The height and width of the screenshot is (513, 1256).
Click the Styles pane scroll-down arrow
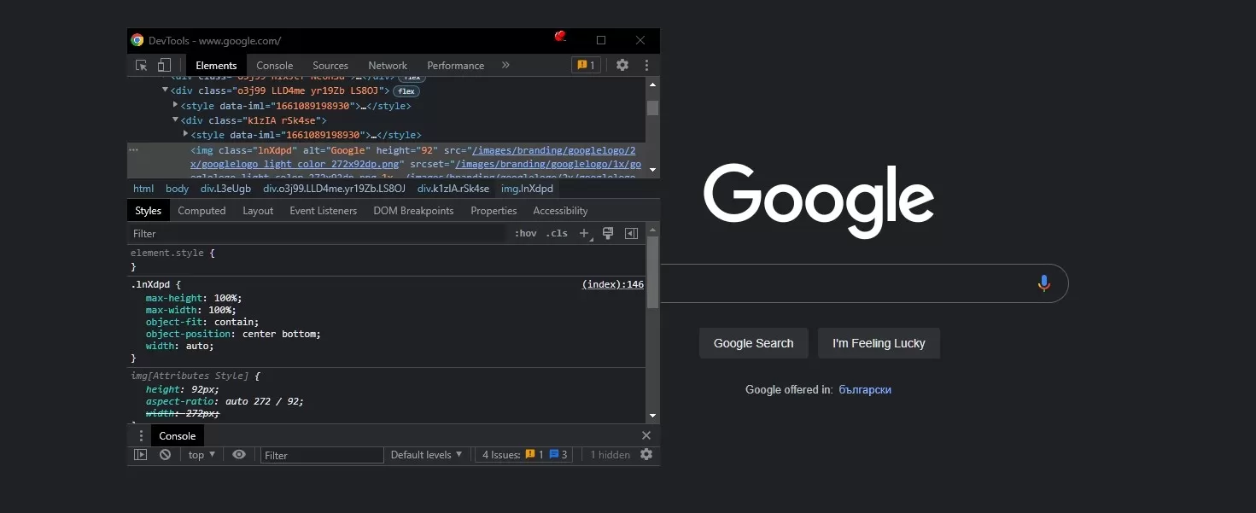tap(652, 416)
